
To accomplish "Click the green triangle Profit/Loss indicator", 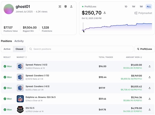I will pyautogui.click(x=83, y=7).
